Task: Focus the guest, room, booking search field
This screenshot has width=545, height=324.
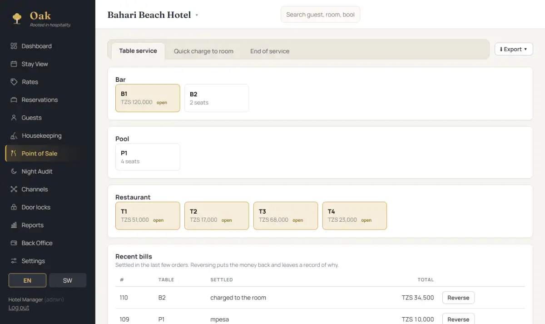Action: coord(320,15)
